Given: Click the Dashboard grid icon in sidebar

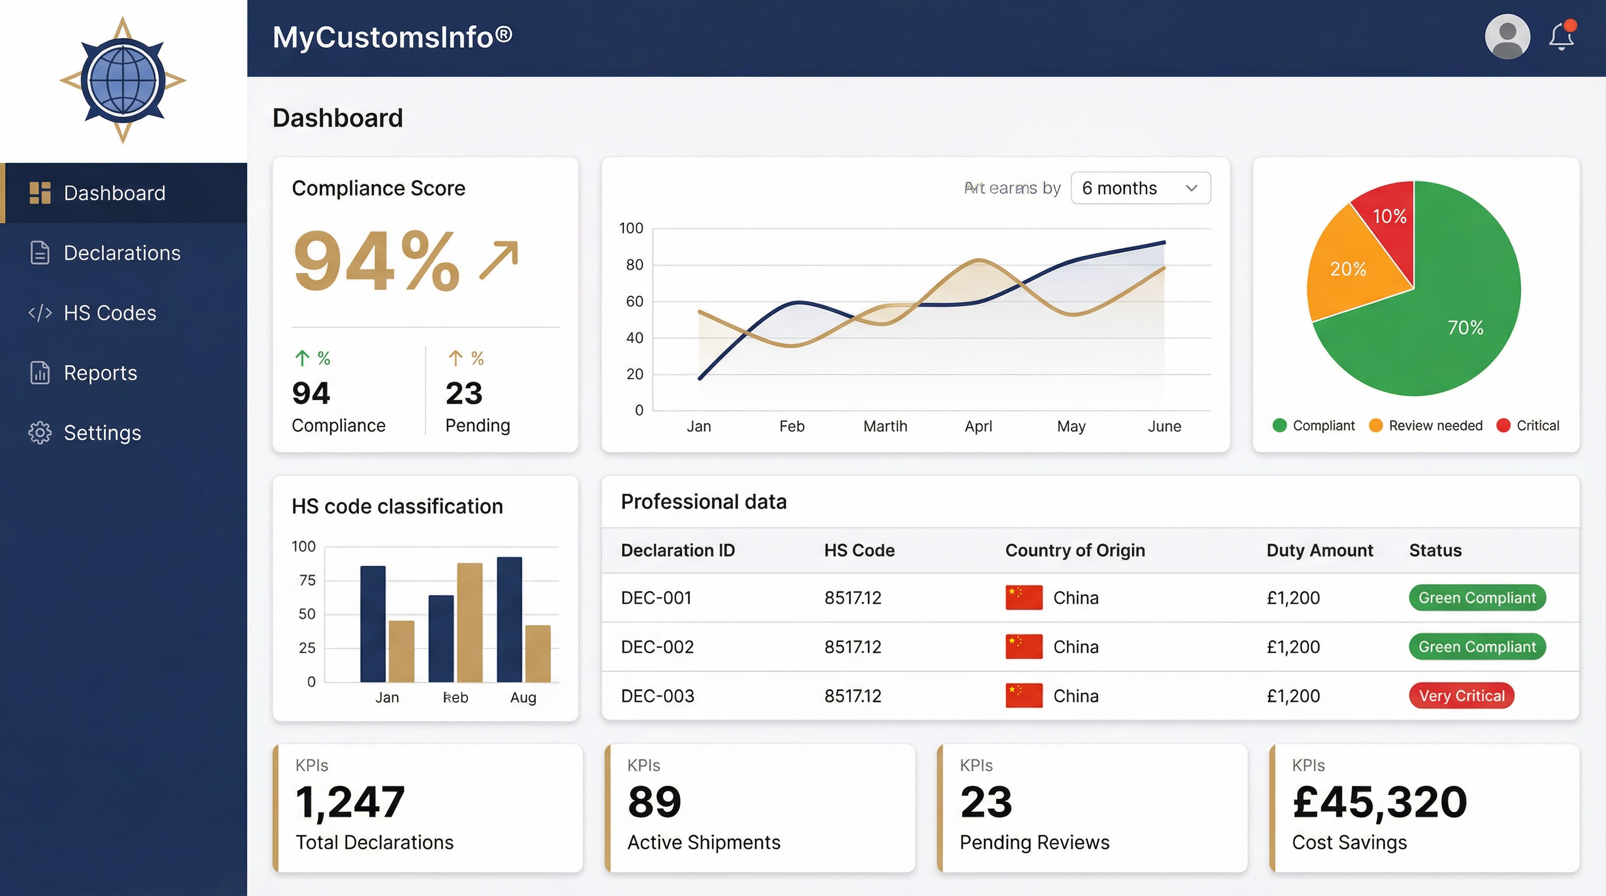Looking at the screenshot, I should tap(40, 193).
